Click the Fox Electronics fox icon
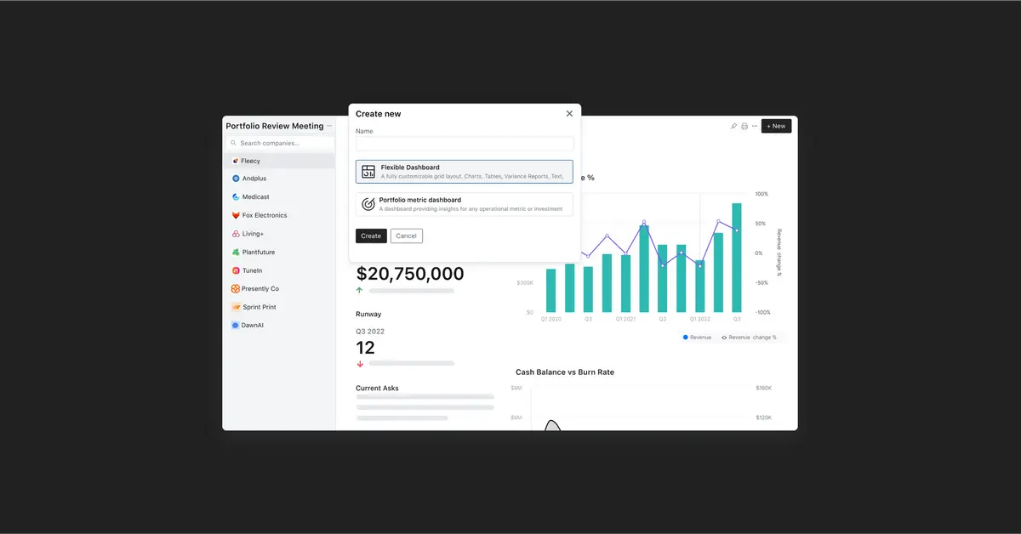This screenshot has height=534, width=1021. pos(235,215)
